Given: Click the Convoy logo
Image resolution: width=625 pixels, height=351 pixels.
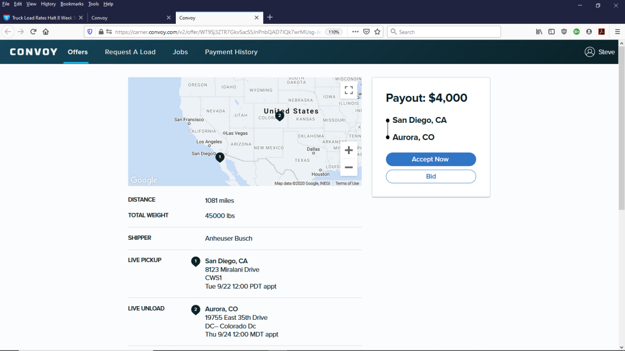Looking at the screenshot, I should click(x=34, y=52).
